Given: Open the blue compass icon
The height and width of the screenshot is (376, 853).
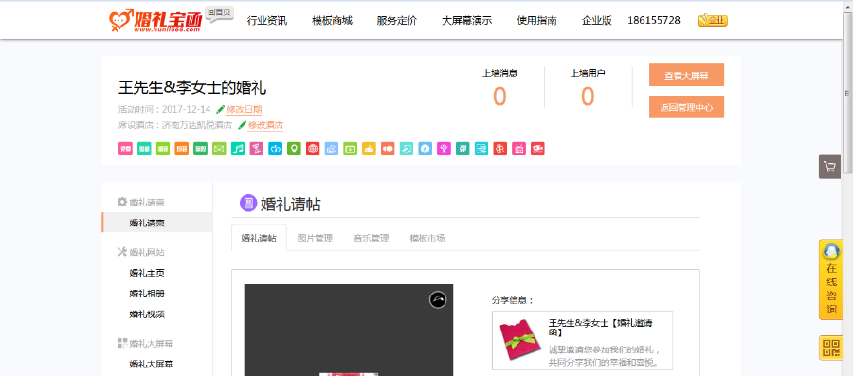Looking at the screenshot, I should coord(426,149).
